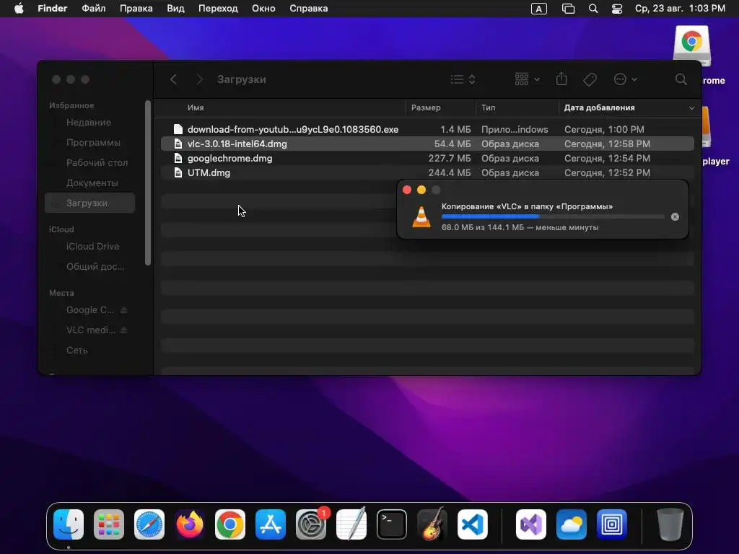The height and width of the screenshot is (554, 739).
Task: Open iCloud Drive in the sidebar
Action: (89, 247)
